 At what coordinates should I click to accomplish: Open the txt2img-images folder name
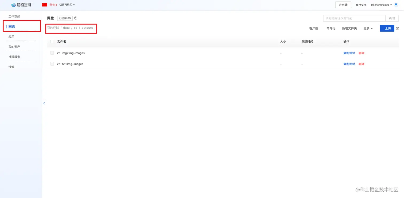tap(72, 64)
